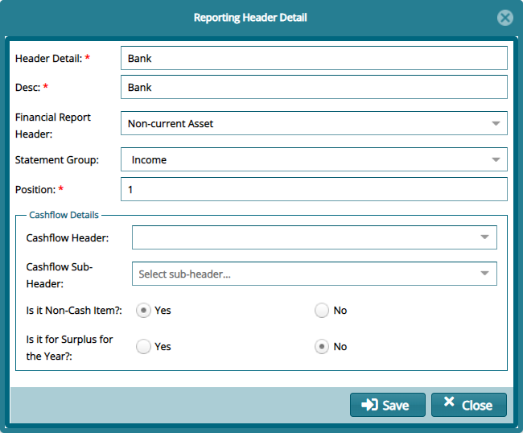
Task: Click the Header Detail label
Action: pos(49,59)
